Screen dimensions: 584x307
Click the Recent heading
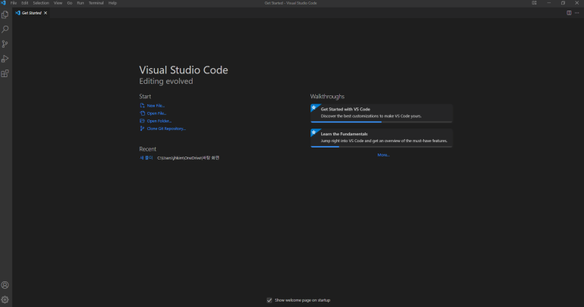pos(148,149)
